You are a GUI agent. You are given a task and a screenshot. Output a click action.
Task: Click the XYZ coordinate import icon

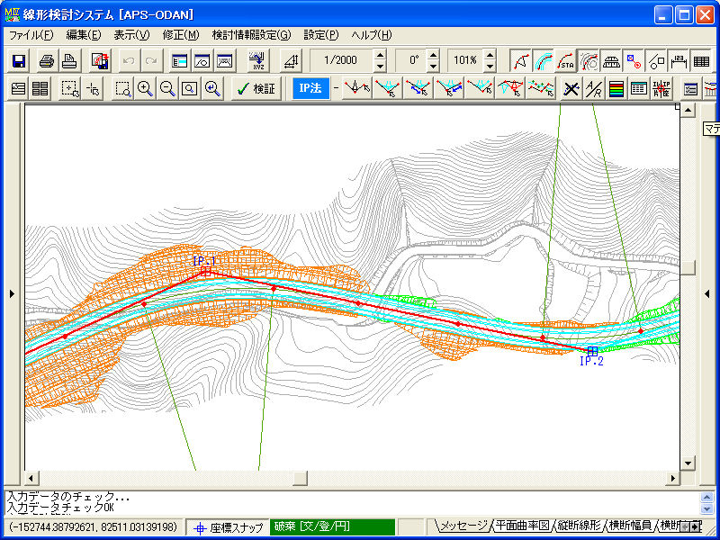(258, 61)
